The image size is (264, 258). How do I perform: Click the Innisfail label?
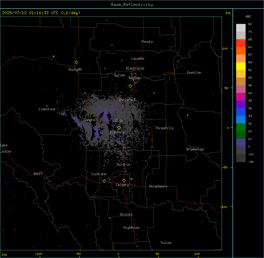tap(127, 100)
